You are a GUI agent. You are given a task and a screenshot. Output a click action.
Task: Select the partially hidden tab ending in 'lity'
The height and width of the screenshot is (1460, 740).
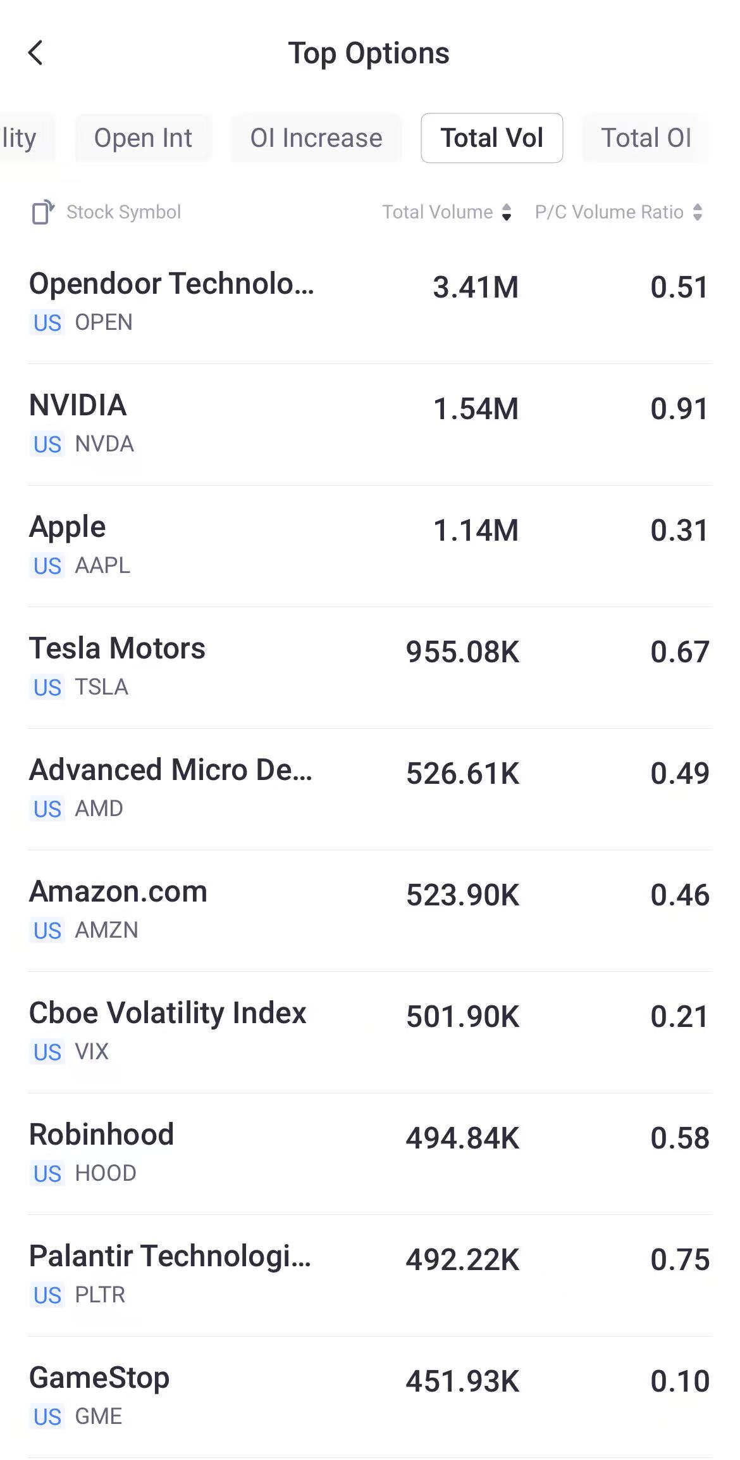click(x=25, y=138)
